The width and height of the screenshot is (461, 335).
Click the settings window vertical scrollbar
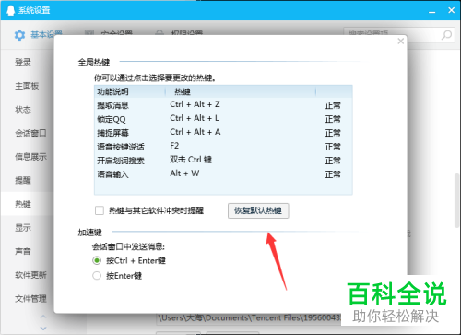[456, 200]
